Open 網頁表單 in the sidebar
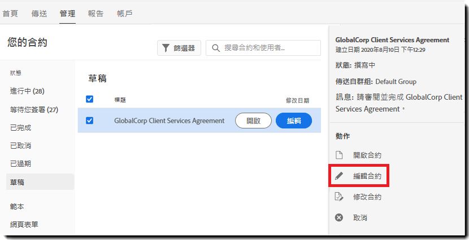Viewport: 469px width, 240px height. click(x=24, y=224)
